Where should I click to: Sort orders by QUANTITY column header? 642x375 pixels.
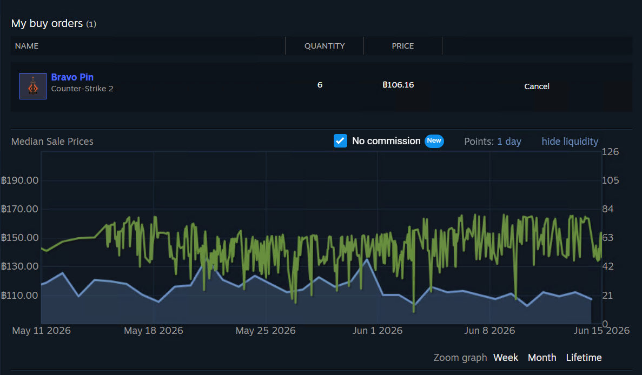coord(325,46)
